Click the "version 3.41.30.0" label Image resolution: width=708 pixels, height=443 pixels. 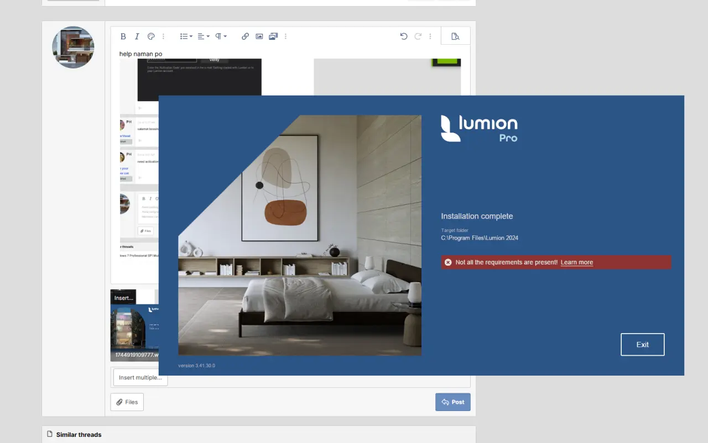(x=196, y=366)
